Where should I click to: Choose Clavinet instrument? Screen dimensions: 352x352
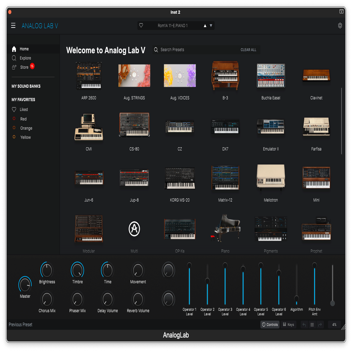coord(316,76)
